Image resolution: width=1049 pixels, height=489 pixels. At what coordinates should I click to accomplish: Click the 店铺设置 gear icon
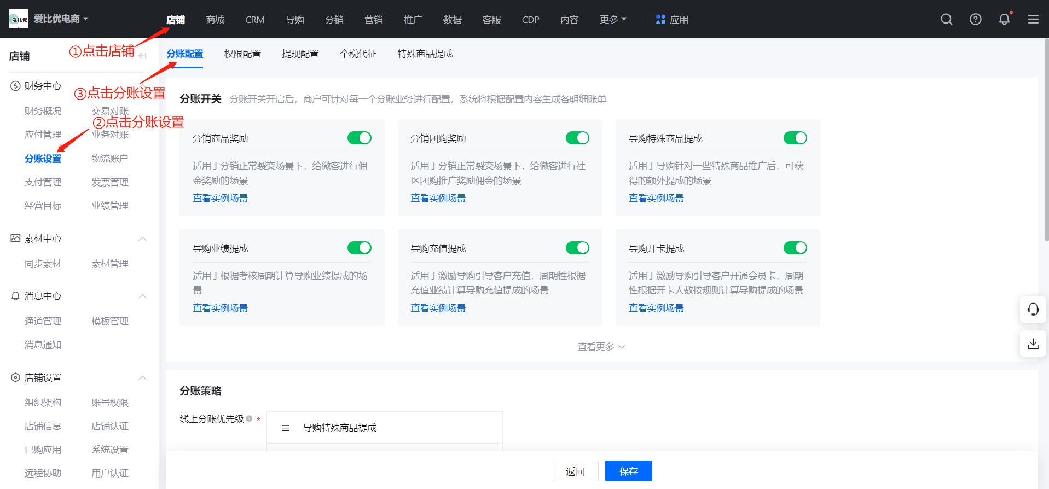click(x=15, y=377)
